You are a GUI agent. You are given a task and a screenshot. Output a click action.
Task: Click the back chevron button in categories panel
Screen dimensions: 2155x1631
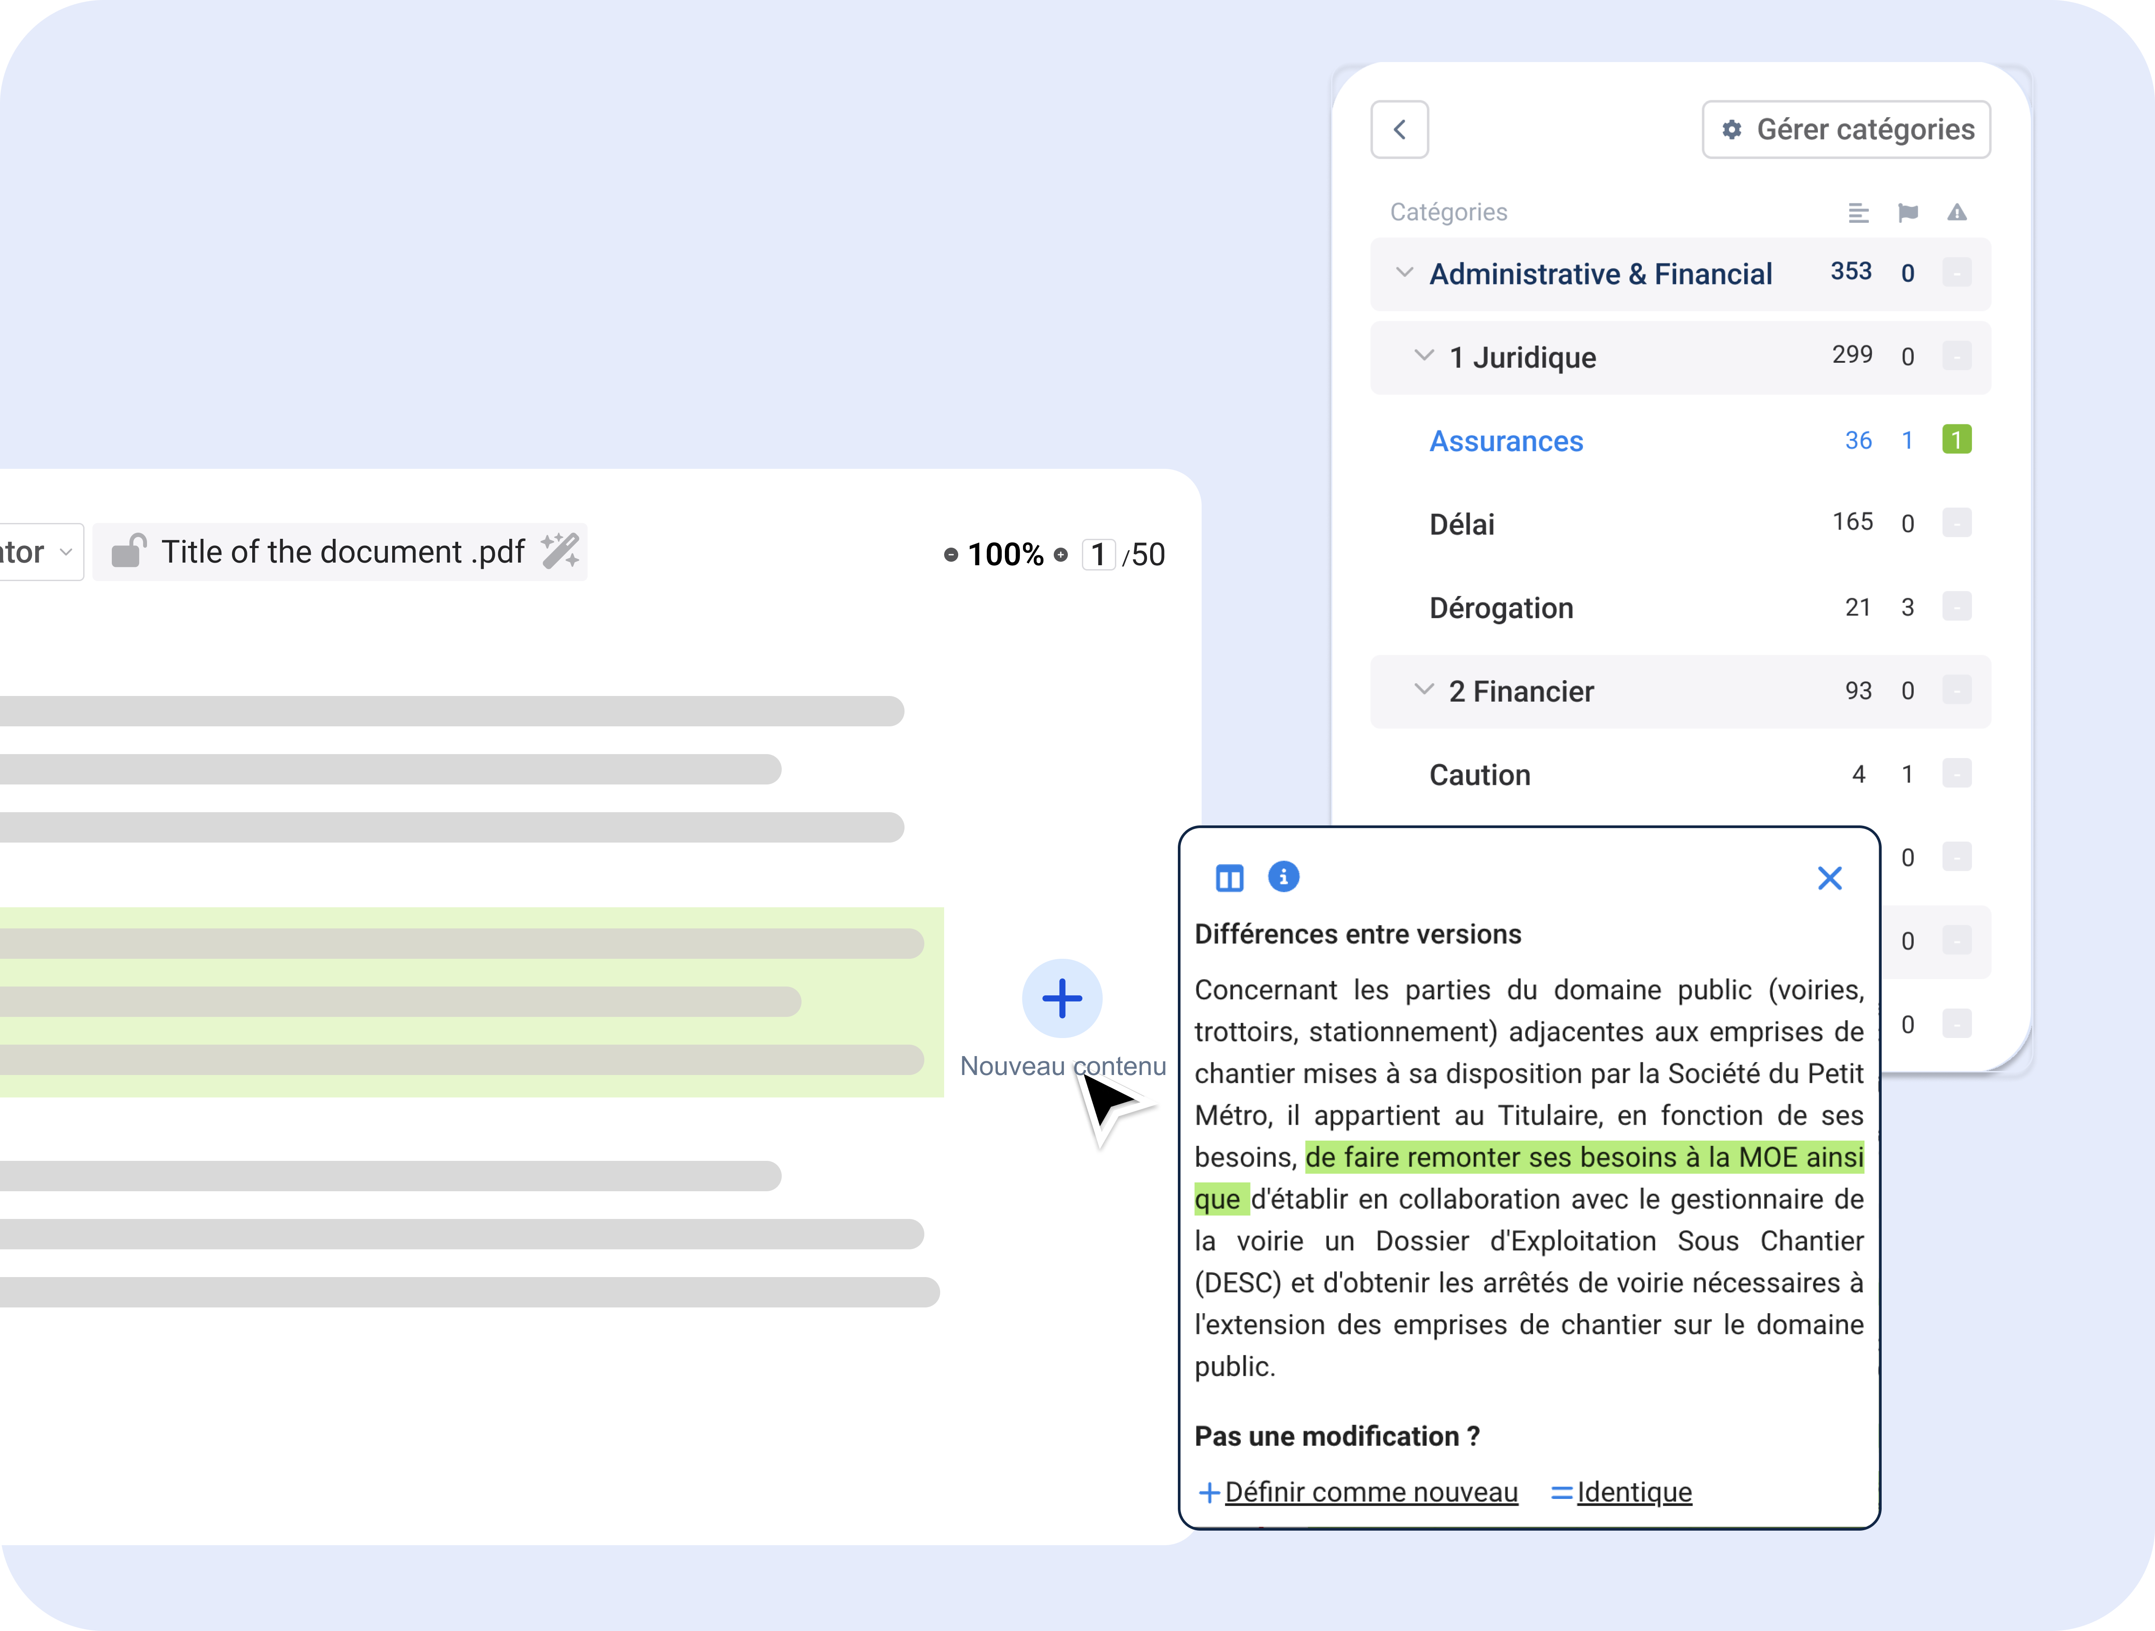[x=1399, y=129]
